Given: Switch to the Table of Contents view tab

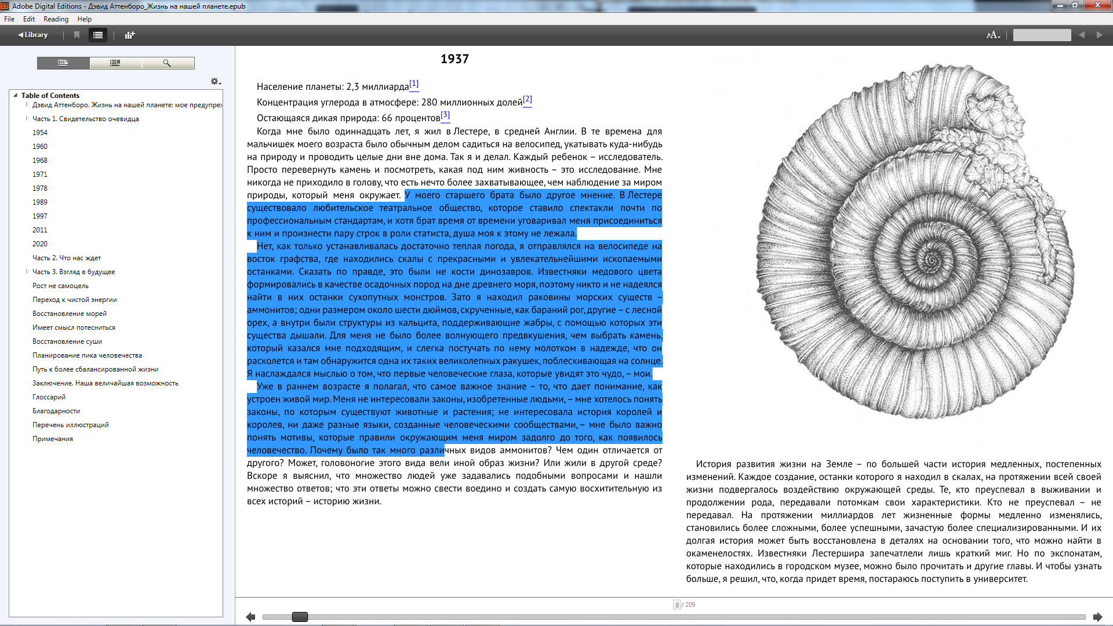Looking at the screenshot, I should (63, 63).
